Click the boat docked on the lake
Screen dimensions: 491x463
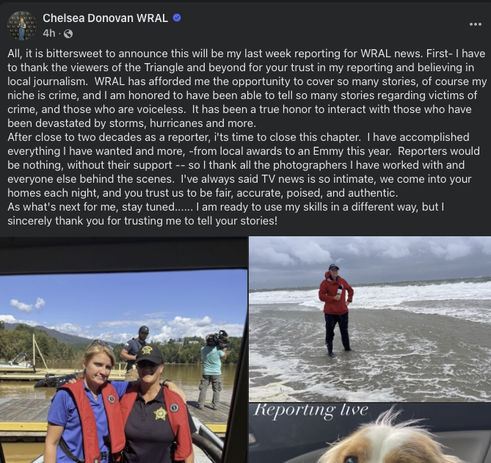click(x=15, y=362)
